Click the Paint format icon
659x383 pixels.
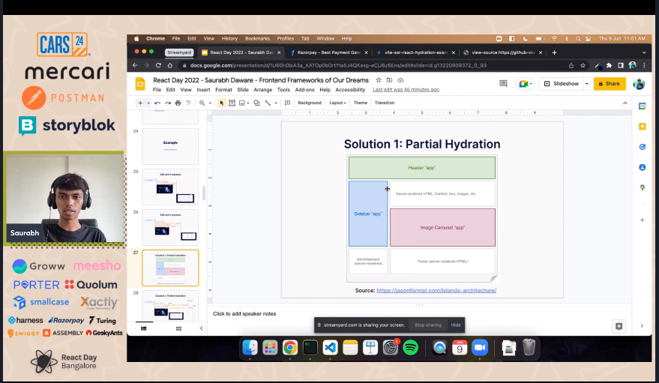coord(188,103)
